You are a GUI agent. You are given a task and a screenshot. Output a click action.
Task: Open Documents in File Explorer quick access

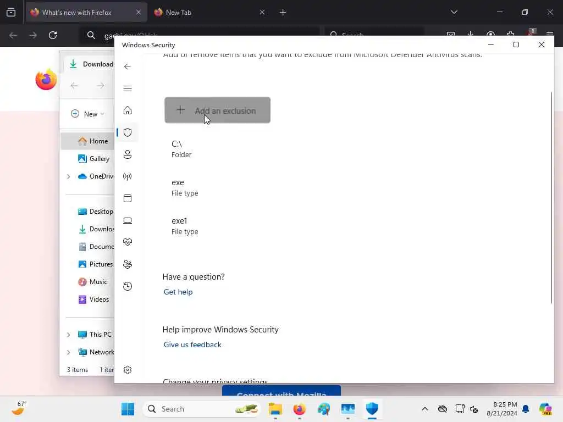click(x=96, y=247)
